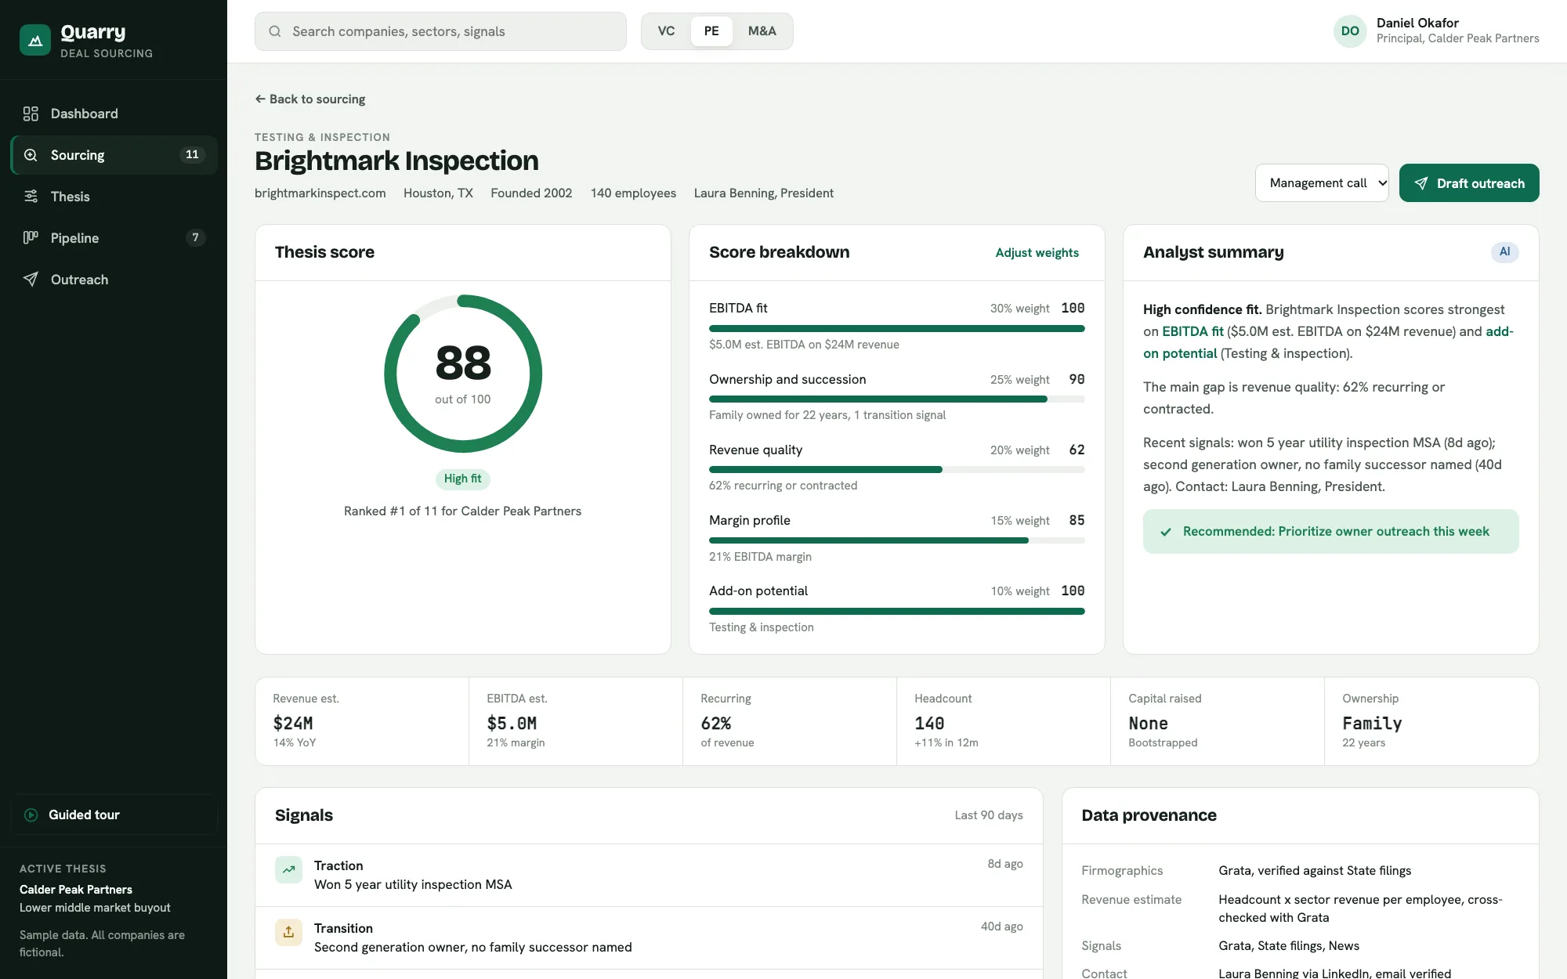Click Recommended: Prioritize owner outreach banner

click(1330, 532)
